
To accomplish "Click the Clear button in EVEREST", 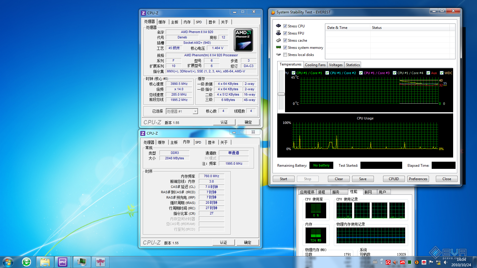I will click(x=339, y=179).
